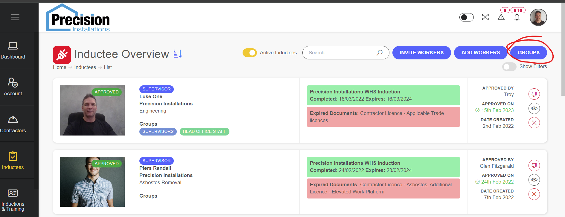Open Piers Randall's name
This screenshot has height=217, width=565.
point(155,168)
